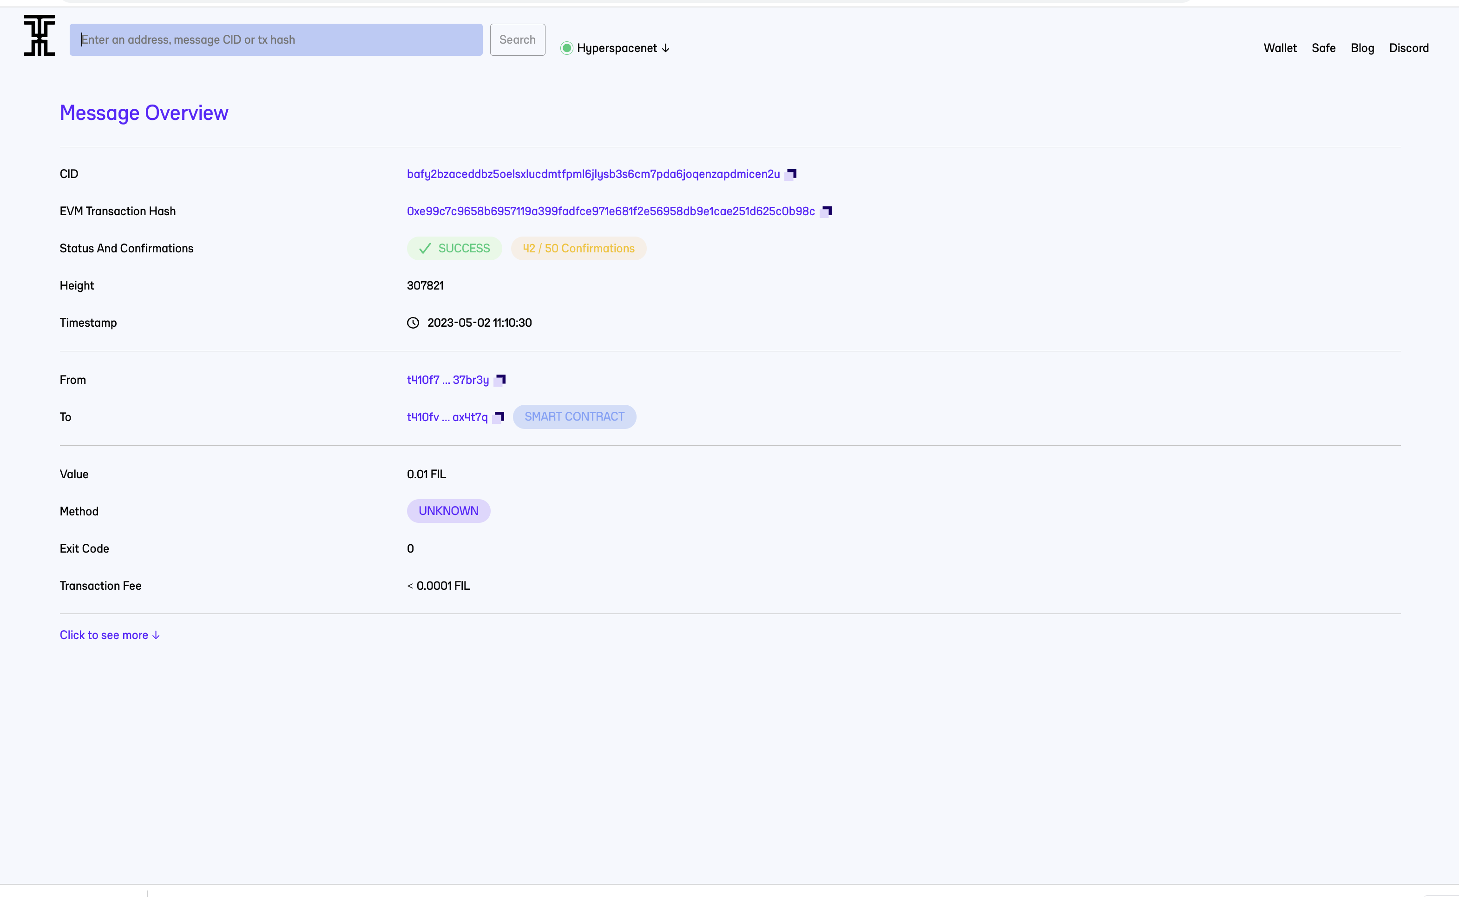Copy the To address
1459x897 pixels.
pyautogui.click(x=499, y=418)
